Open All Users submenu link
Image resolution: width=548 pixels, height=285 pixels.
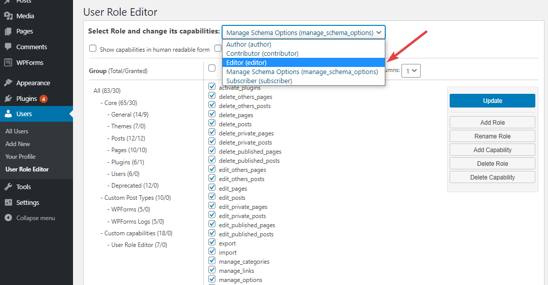click(17, 131)
